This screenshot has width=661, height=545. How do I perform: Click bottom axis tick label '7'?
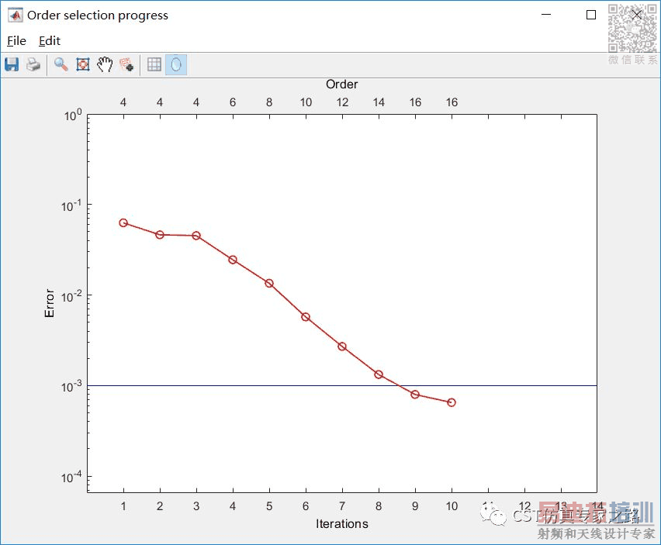pyautogui.click(x=342, y=506)
